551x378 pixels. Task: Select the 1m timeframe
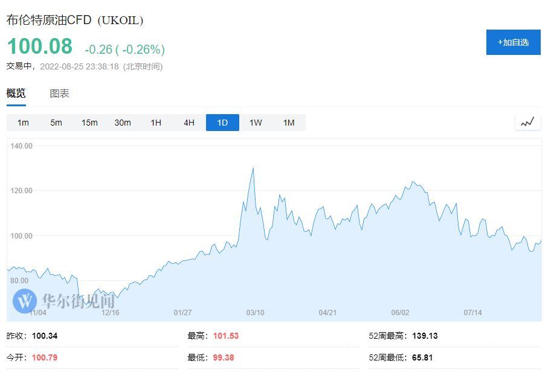click(23, 123)
